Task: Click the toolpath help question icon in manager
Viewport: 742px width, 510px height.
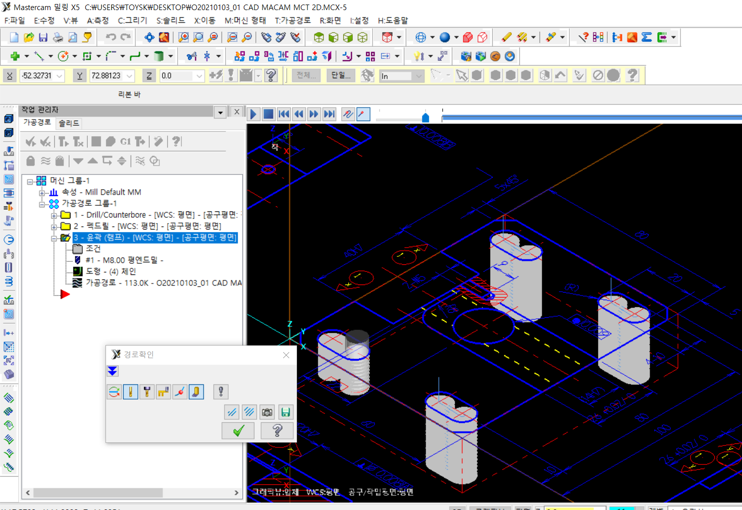Action: tap(176, 142)
